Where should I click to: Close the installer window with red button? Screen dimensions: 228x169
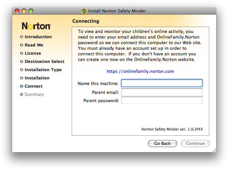coord(17,11)
